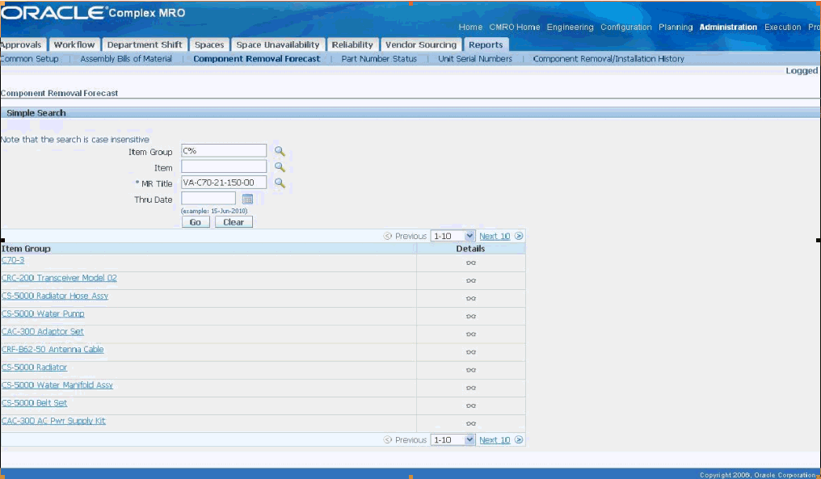Click the Go button
The width and height of the screenshot is (821, 479).
coord(196,222)
